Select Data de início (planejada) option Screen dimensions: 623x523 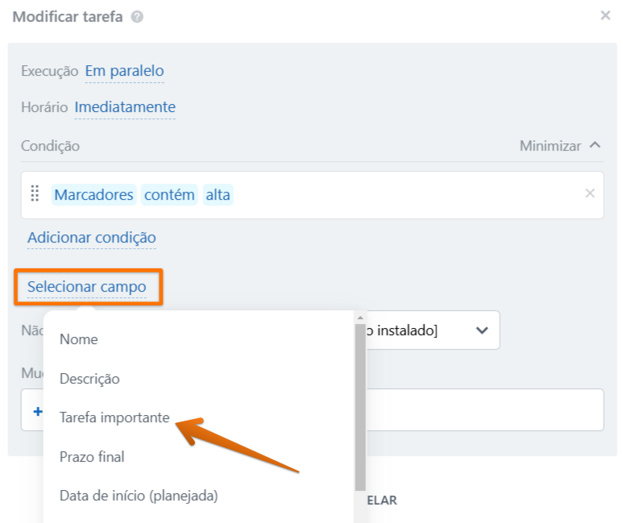[x=139, y=496]
